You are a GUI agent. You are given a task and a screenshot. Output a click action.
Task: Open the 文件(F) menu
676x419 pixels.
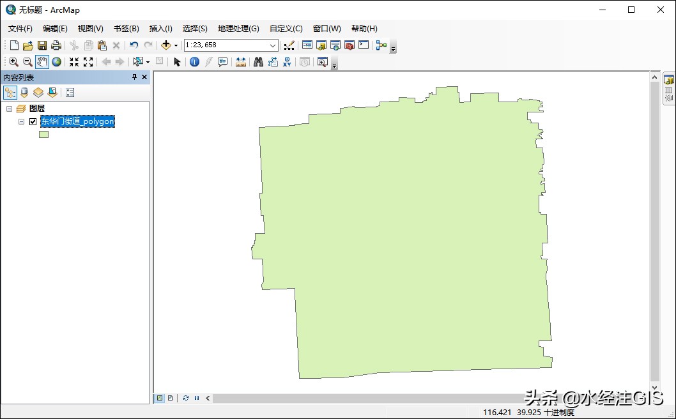point(20,29)
